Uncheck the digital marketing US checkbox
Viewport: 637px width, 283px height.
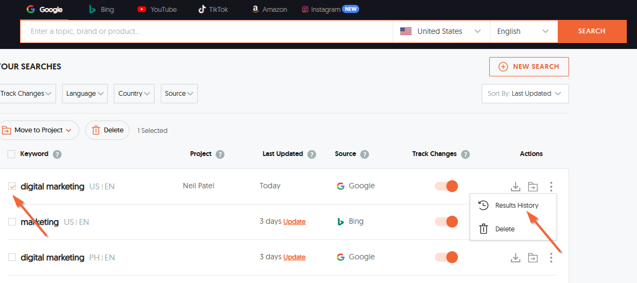[12, 186]
